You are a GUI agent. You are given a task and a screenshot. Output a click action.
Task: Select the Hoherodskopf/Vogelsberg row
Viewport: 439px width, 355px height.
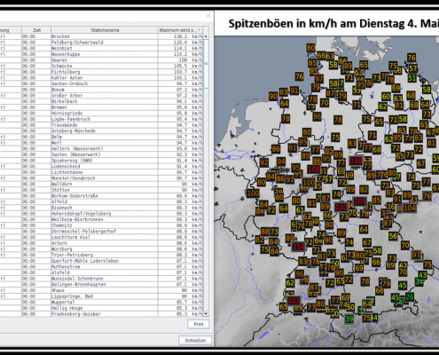coord(101,214)
